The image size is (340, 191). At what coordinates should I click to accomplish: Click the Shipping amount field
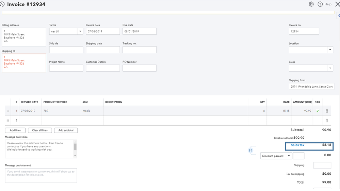tap(322, 165)
